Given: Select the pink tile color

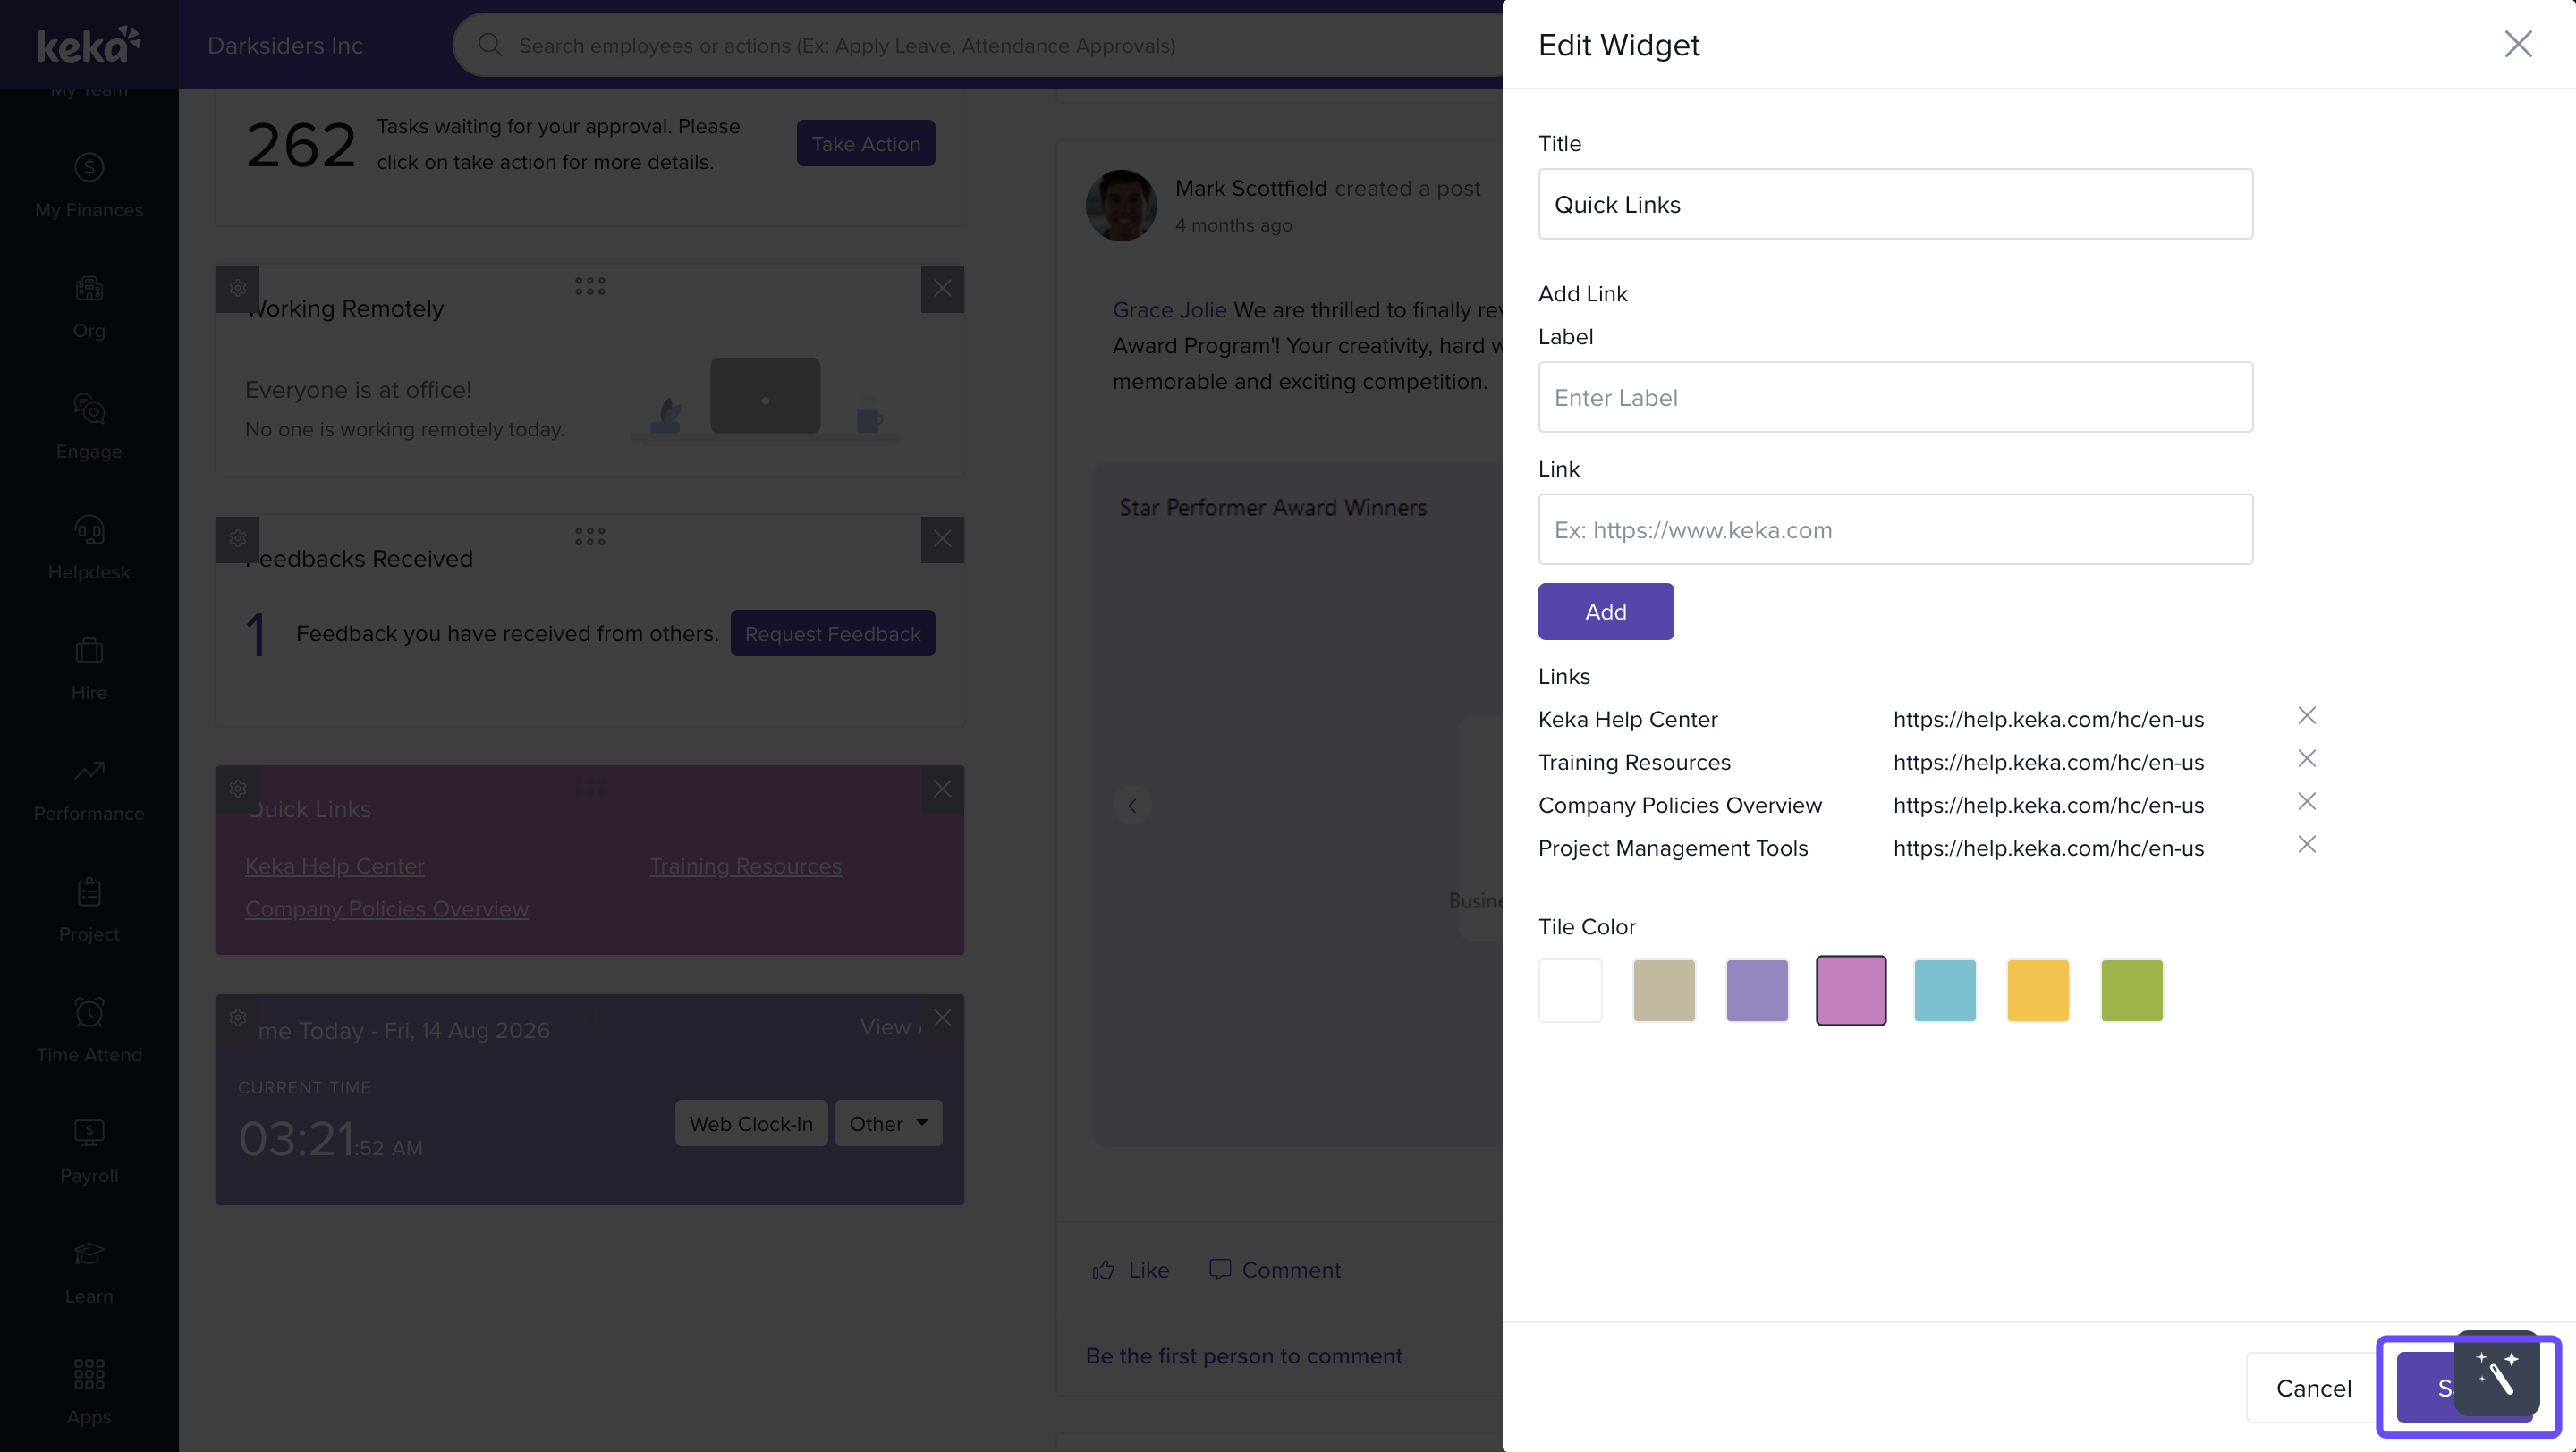Looking at the screenshot, I should click(x=1851, y=991).
